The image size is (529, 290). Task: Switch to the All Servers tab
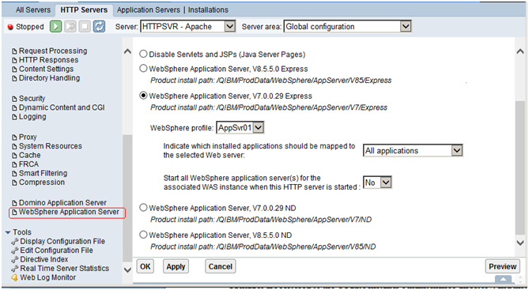tap(32, 9)
